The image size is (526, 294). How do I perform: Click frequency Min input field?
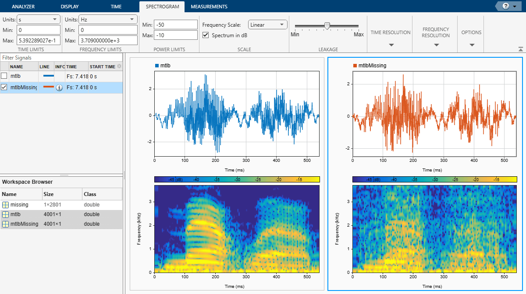[108, 30]
